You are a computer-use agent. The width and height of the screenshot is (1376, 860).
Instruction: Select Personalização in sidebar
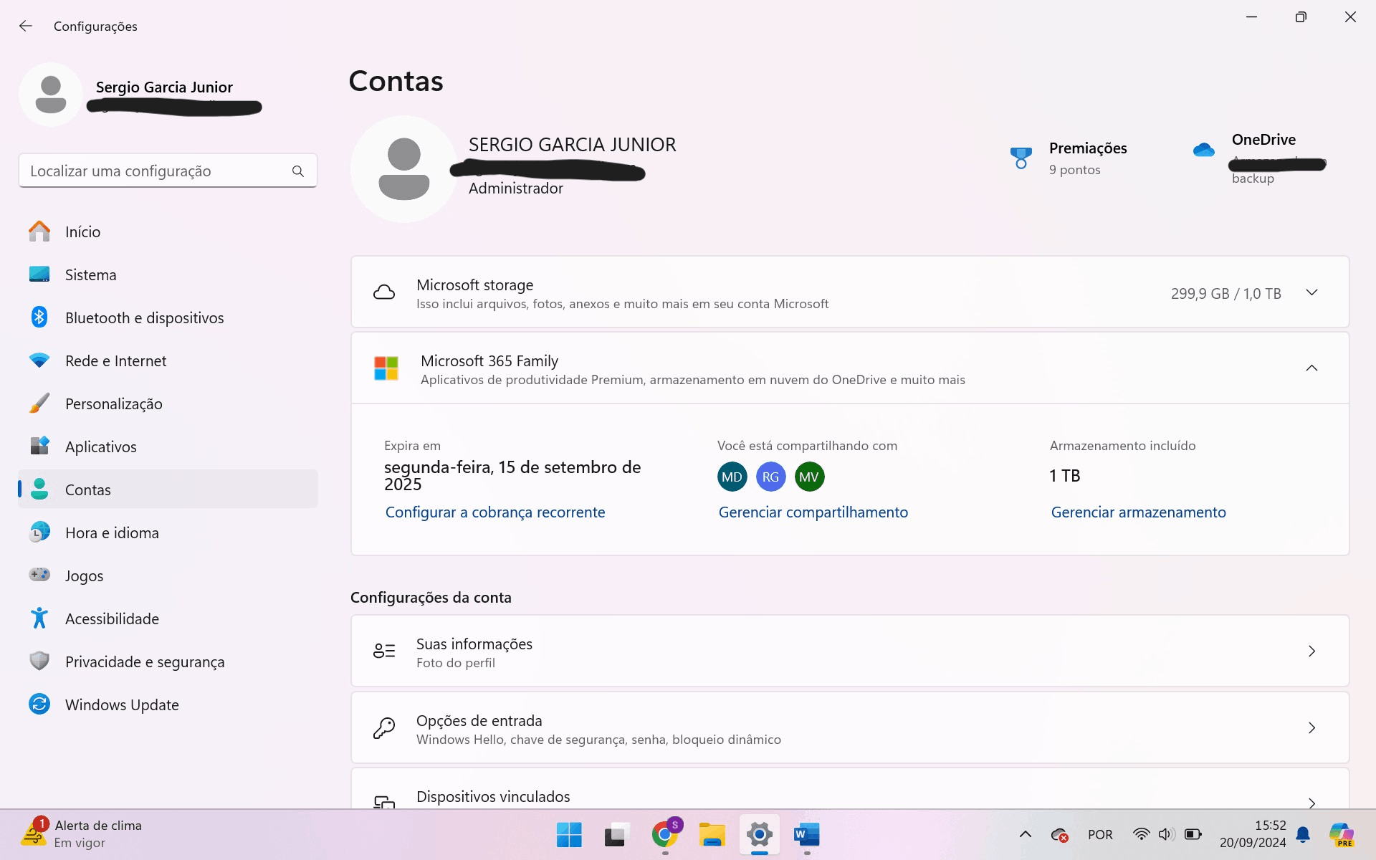168,403
